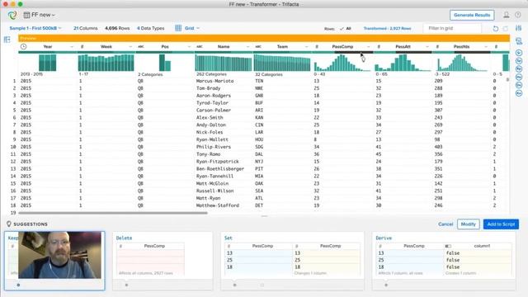Open the help question-mark icon
528x297 pixels.
517,15
